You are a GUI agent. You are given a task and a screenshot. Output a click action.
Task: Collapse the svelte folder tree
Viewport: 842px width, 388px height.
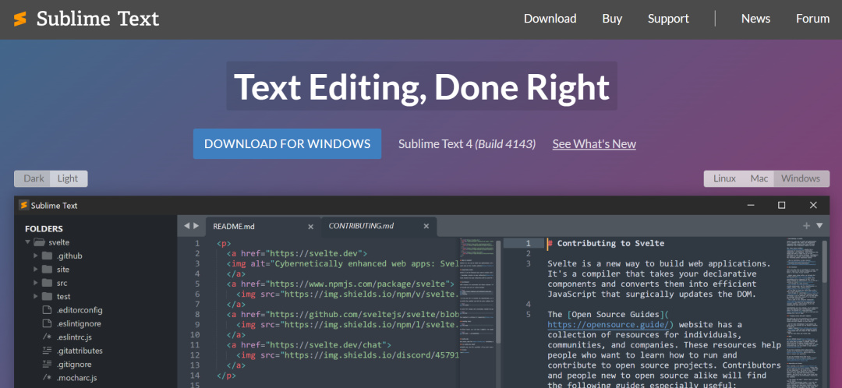tap(27, 242)
